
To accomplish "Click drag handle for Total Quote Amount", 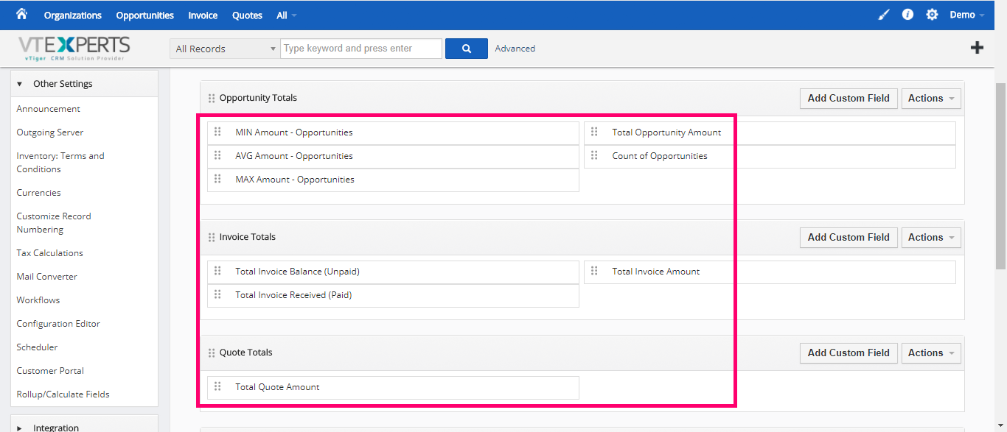I will pos(217,386).
